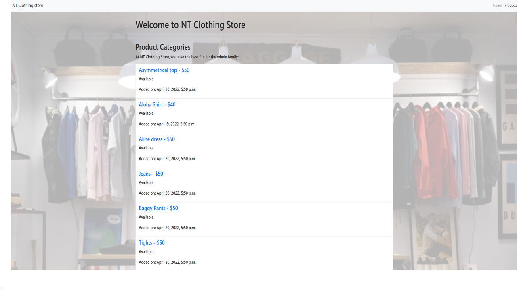Screen dimensions: 517x290
Task: View the Aline dress - $50 product
Action: pos(157,139)
